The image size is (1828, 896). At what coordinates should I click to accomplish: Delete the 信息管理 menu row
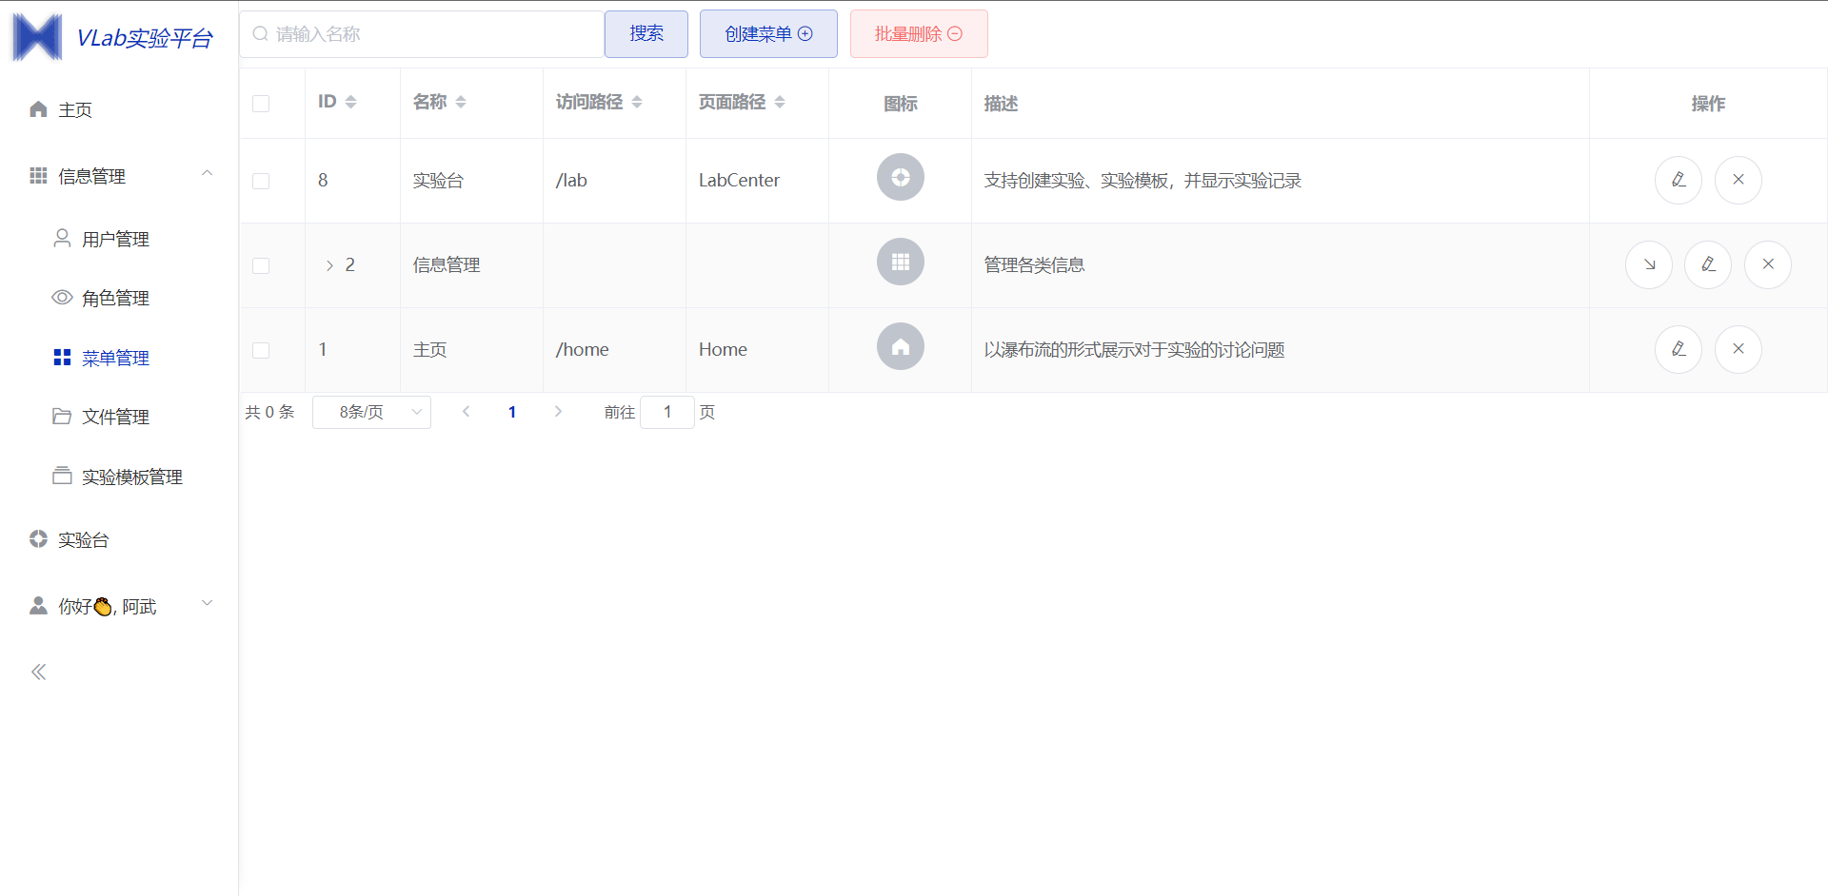pos(1768,264)
